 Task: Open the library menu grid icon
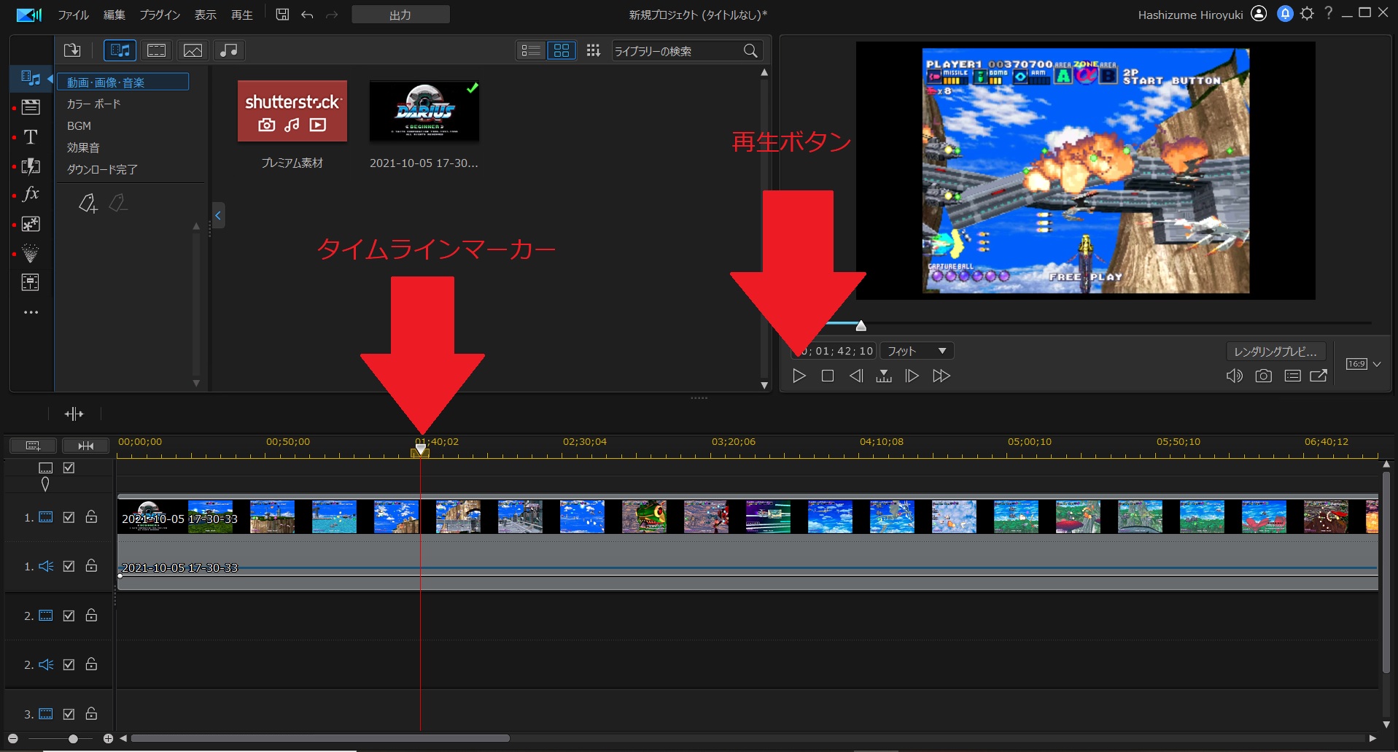click(593, 50)
